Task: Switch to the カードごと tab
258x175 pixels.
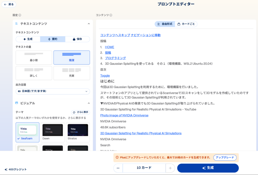Action: 186,24
